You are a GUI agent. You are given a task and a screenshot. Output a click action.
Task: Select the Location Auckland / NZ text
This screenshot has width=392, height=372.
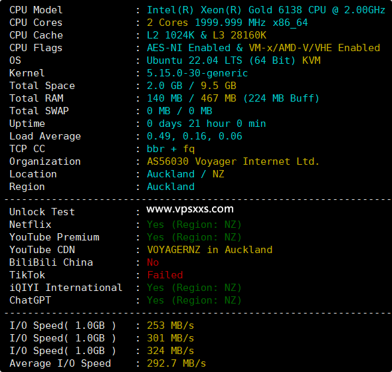click(185, 174)
